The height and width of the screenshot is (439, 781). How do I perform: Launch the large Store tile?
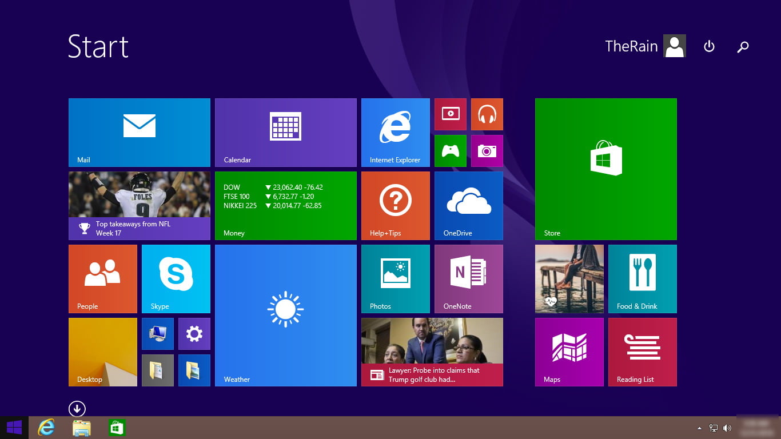click(x=606, y=169)
